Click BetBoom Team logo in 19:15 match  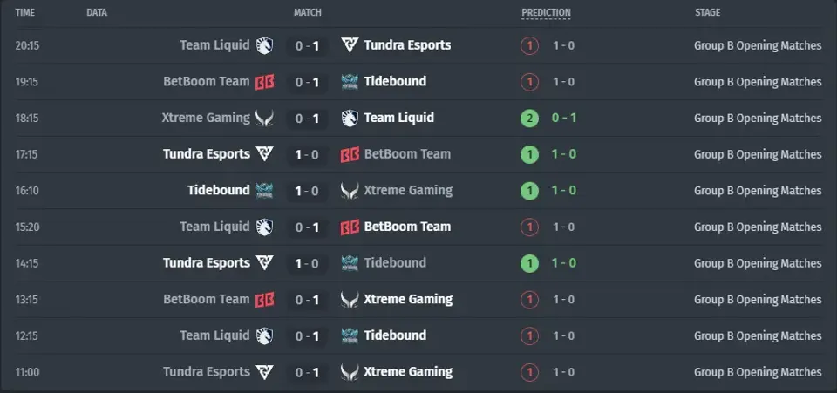click(264, 82)
